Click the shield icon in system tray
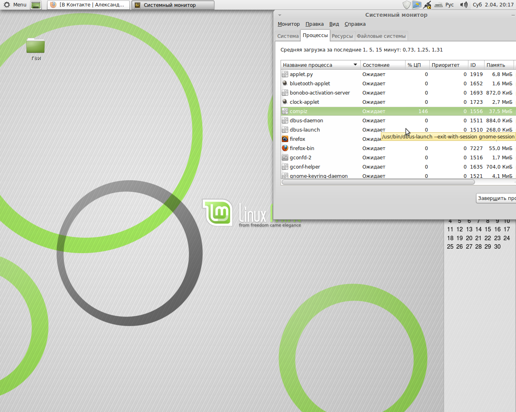 406,5
